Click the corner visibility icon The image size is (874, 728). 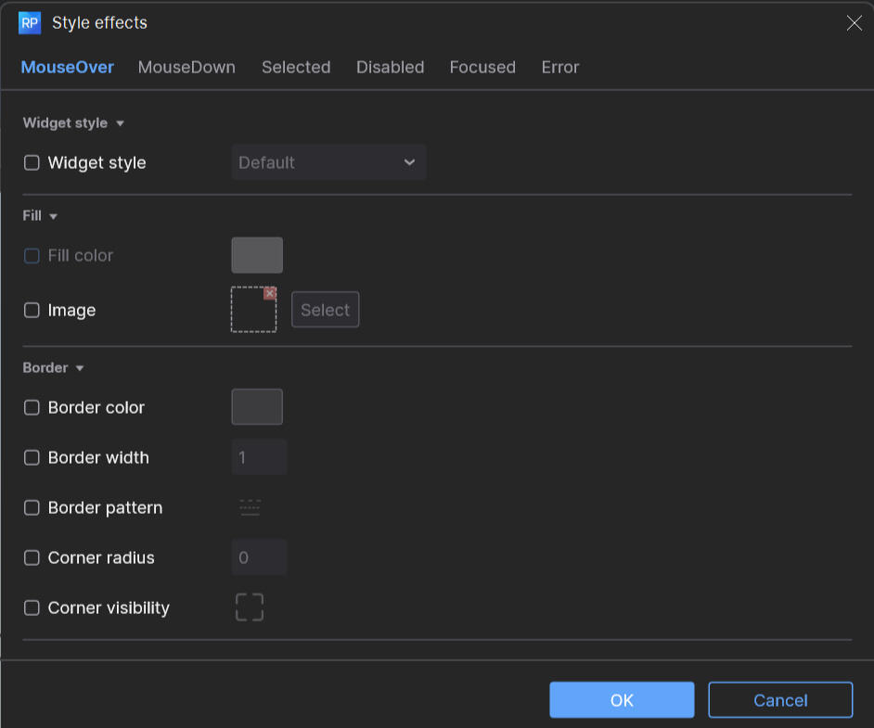[x=250, y=607]
